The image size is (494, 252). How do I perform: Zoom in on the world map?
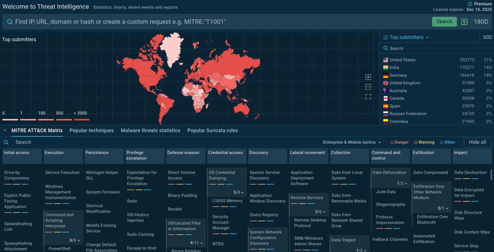point(368,77)
